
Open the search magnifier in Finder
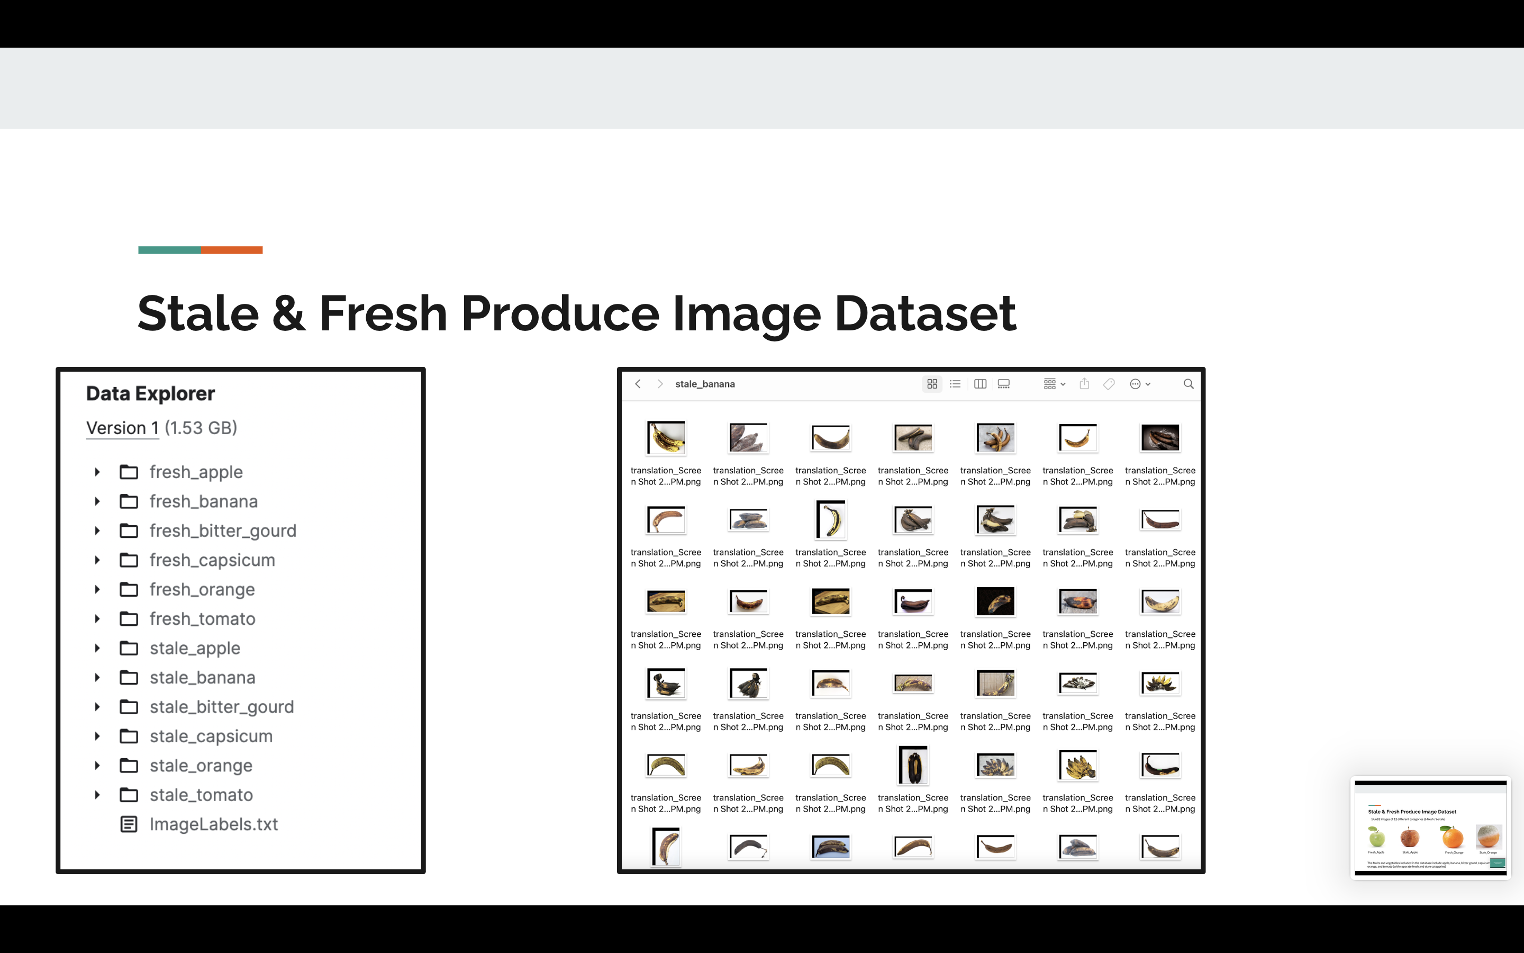[x=1189, y=384]
